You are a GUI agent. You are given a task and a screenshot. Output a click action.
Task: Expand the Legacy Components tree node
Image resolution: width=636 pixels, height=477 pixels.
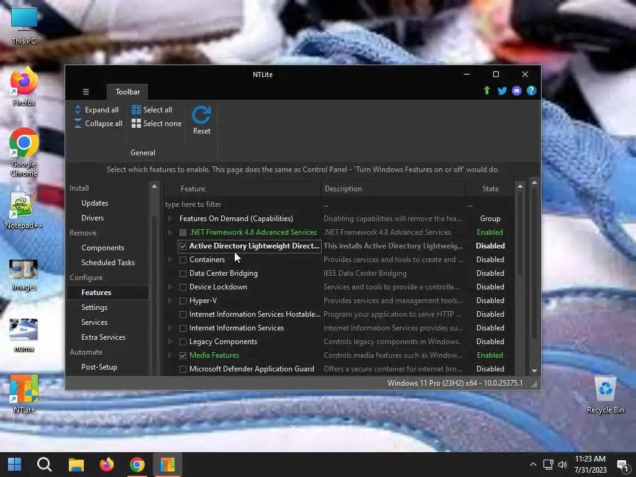coord(170,342)
